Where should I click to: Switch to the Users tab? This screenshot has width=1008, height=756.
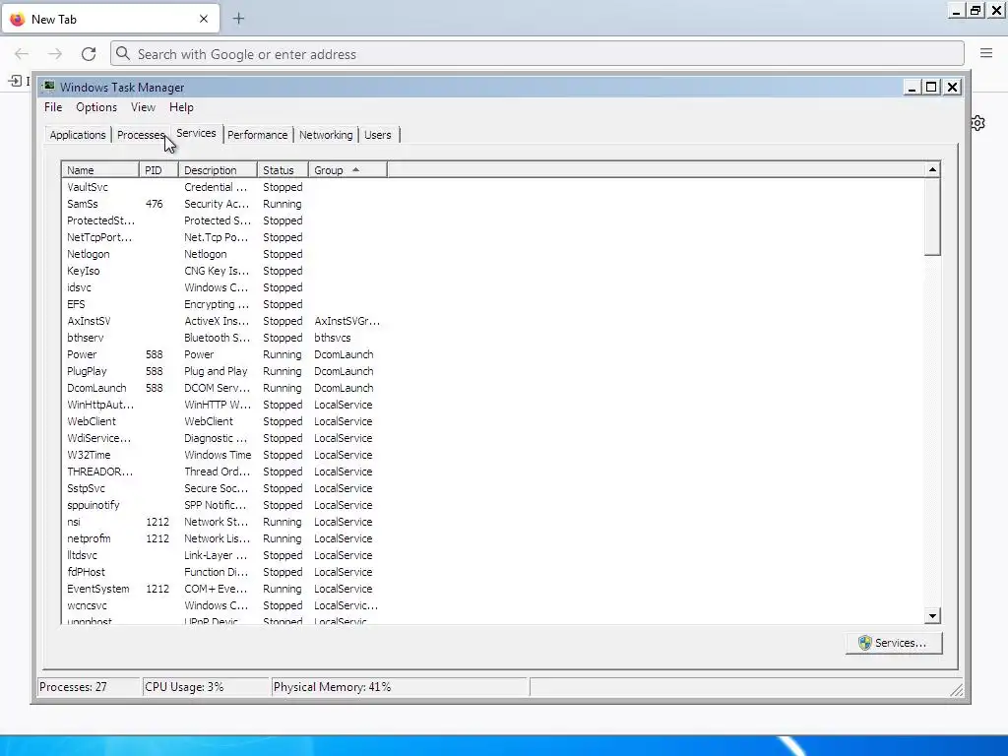[377, 135]
